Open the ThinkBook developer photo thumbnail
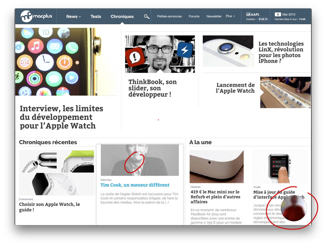 click(x=160, y=54)
